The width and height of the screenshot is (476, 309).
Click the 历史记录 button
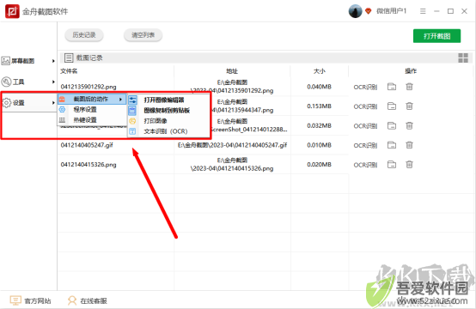tap(84, 35)
